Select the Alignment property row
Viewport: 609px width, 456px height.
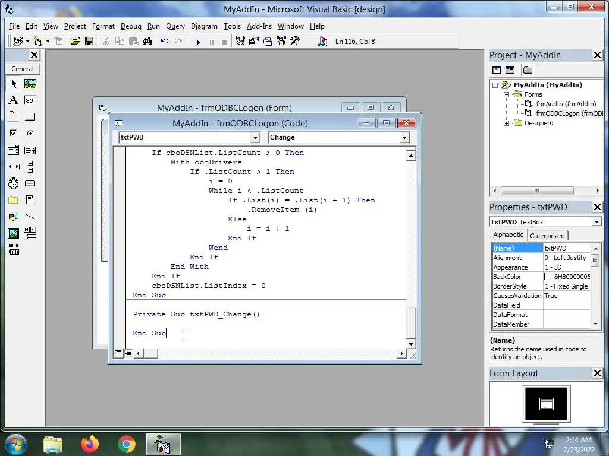(x=541, y=258)
